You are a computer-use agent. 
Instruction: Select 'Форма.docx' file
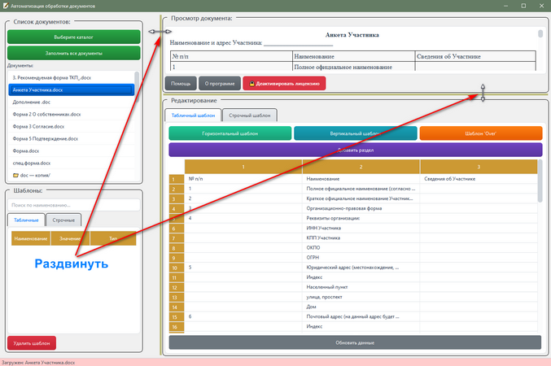72,150
